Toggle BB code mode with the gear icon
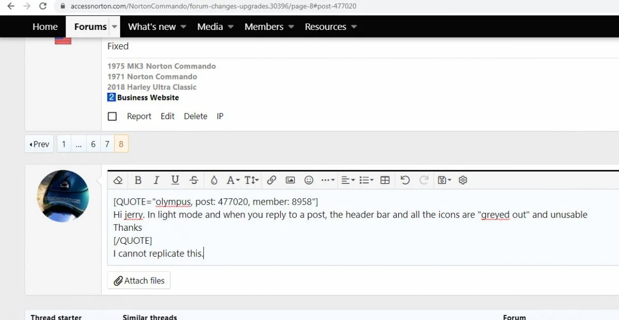The height and width of the screenshot is (320, 619). [463, 180]
